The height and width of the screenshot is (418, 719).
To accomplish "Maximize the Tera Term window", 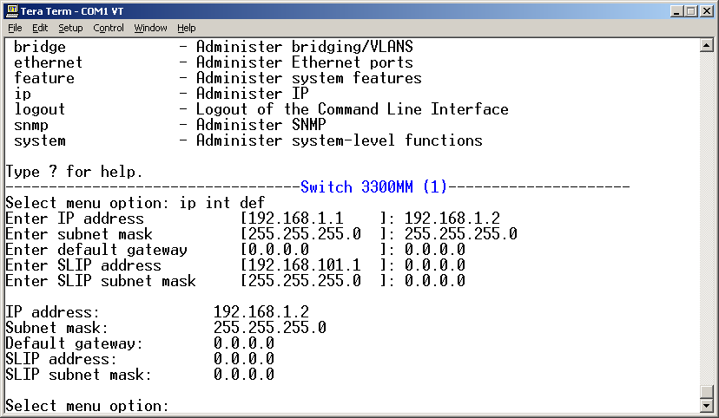I will tap(689, 11).
